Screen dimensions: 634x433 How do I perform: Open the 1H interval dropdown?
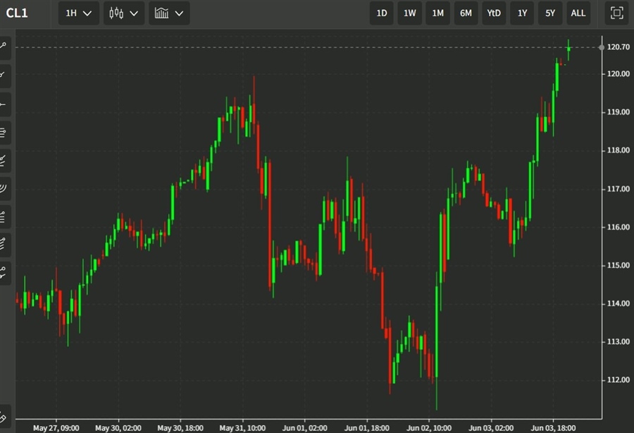78,13
